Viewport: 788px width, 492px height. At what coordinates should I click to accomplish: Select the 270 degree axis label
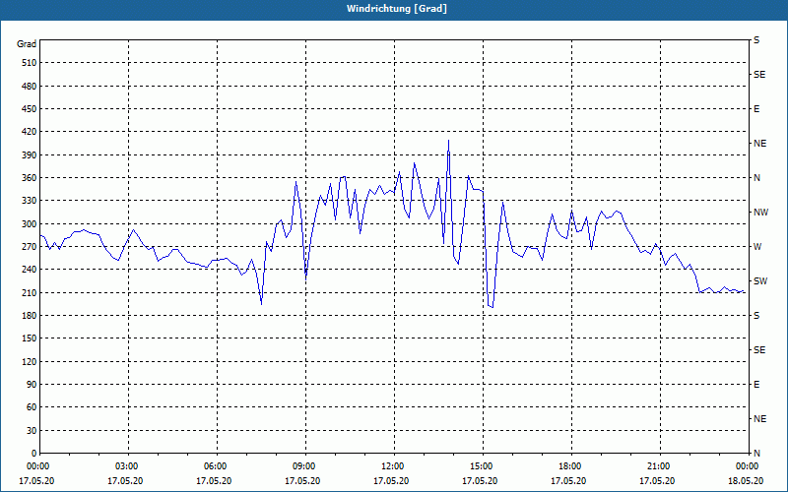30,247
